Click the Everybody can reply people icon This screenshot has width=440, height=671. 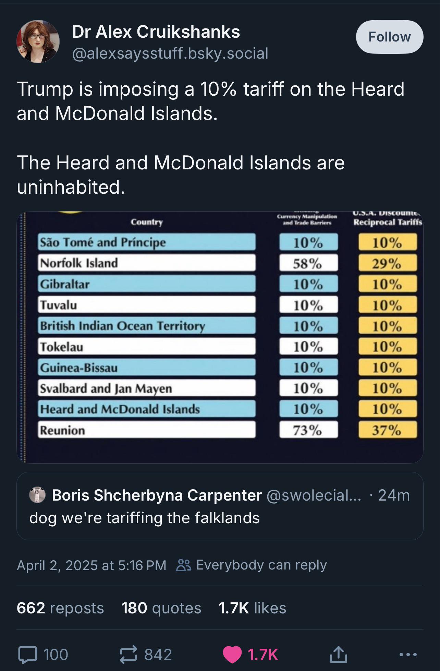coord(183,565)
